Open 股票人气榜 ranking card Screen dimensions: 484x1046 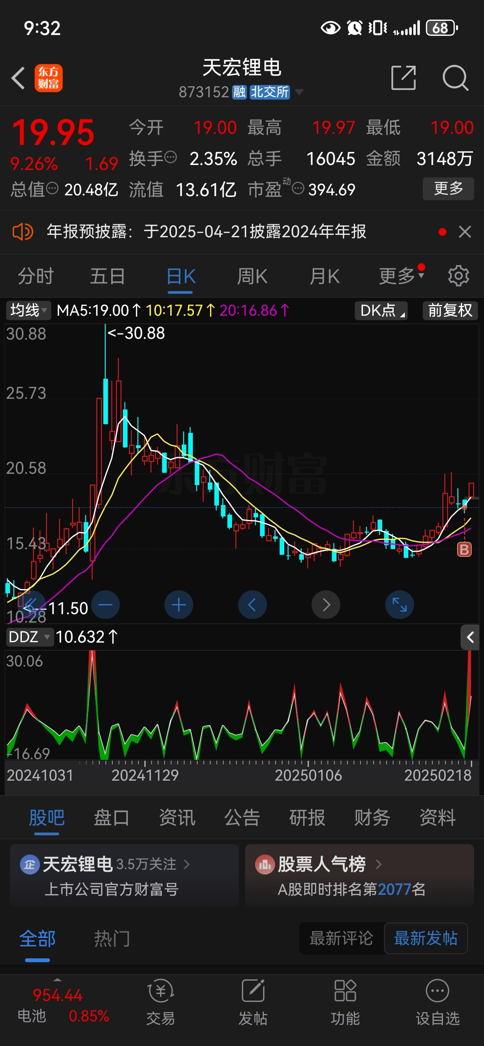click(360, 876)
